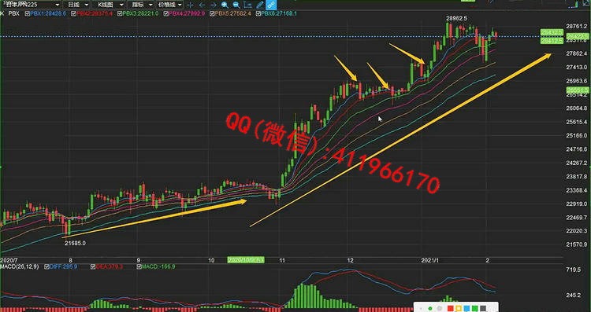
Task: Pick the blue color swatch
Action: tap(466, 309)
